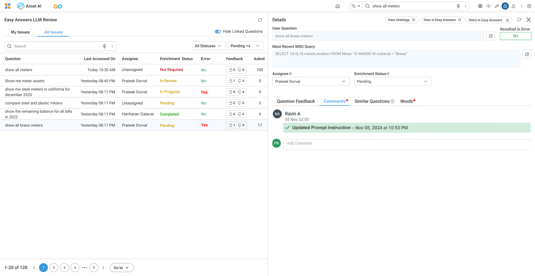Toggle Hide Linked Questions switch
Screen dimensions: 535x276
[x=218, y=32]
